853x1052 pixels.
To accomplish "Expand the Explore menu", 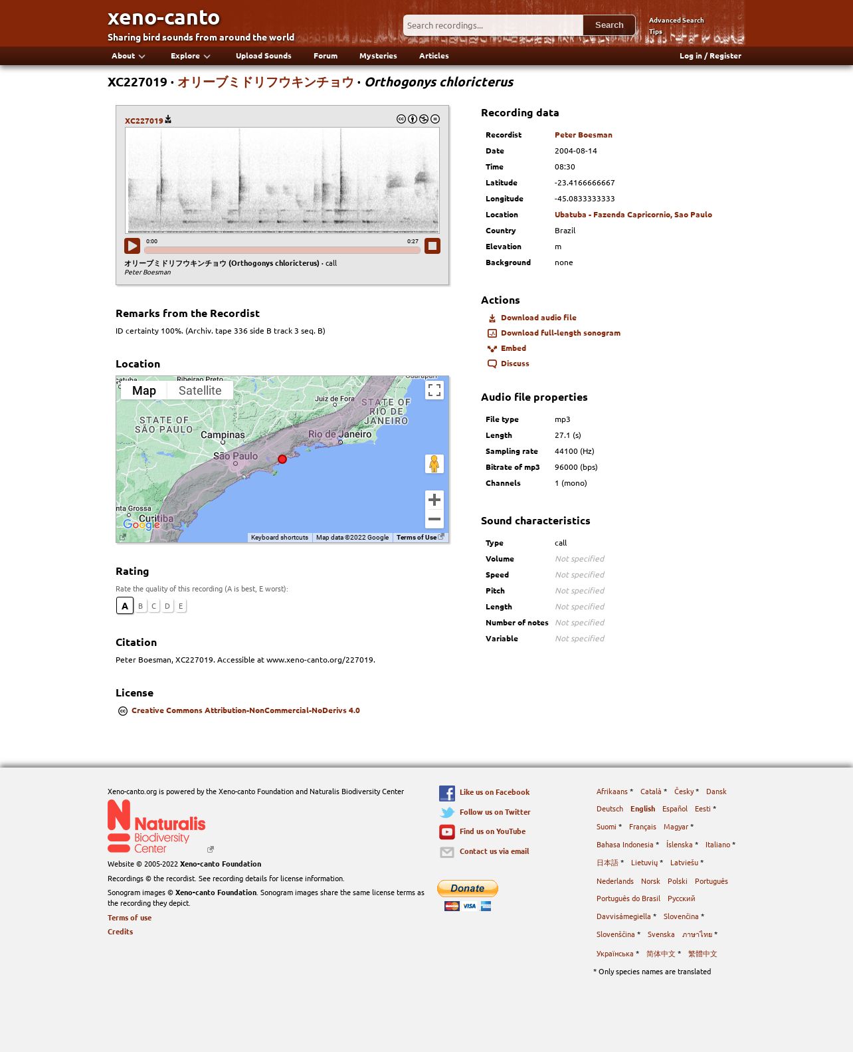I will (191, 56).
